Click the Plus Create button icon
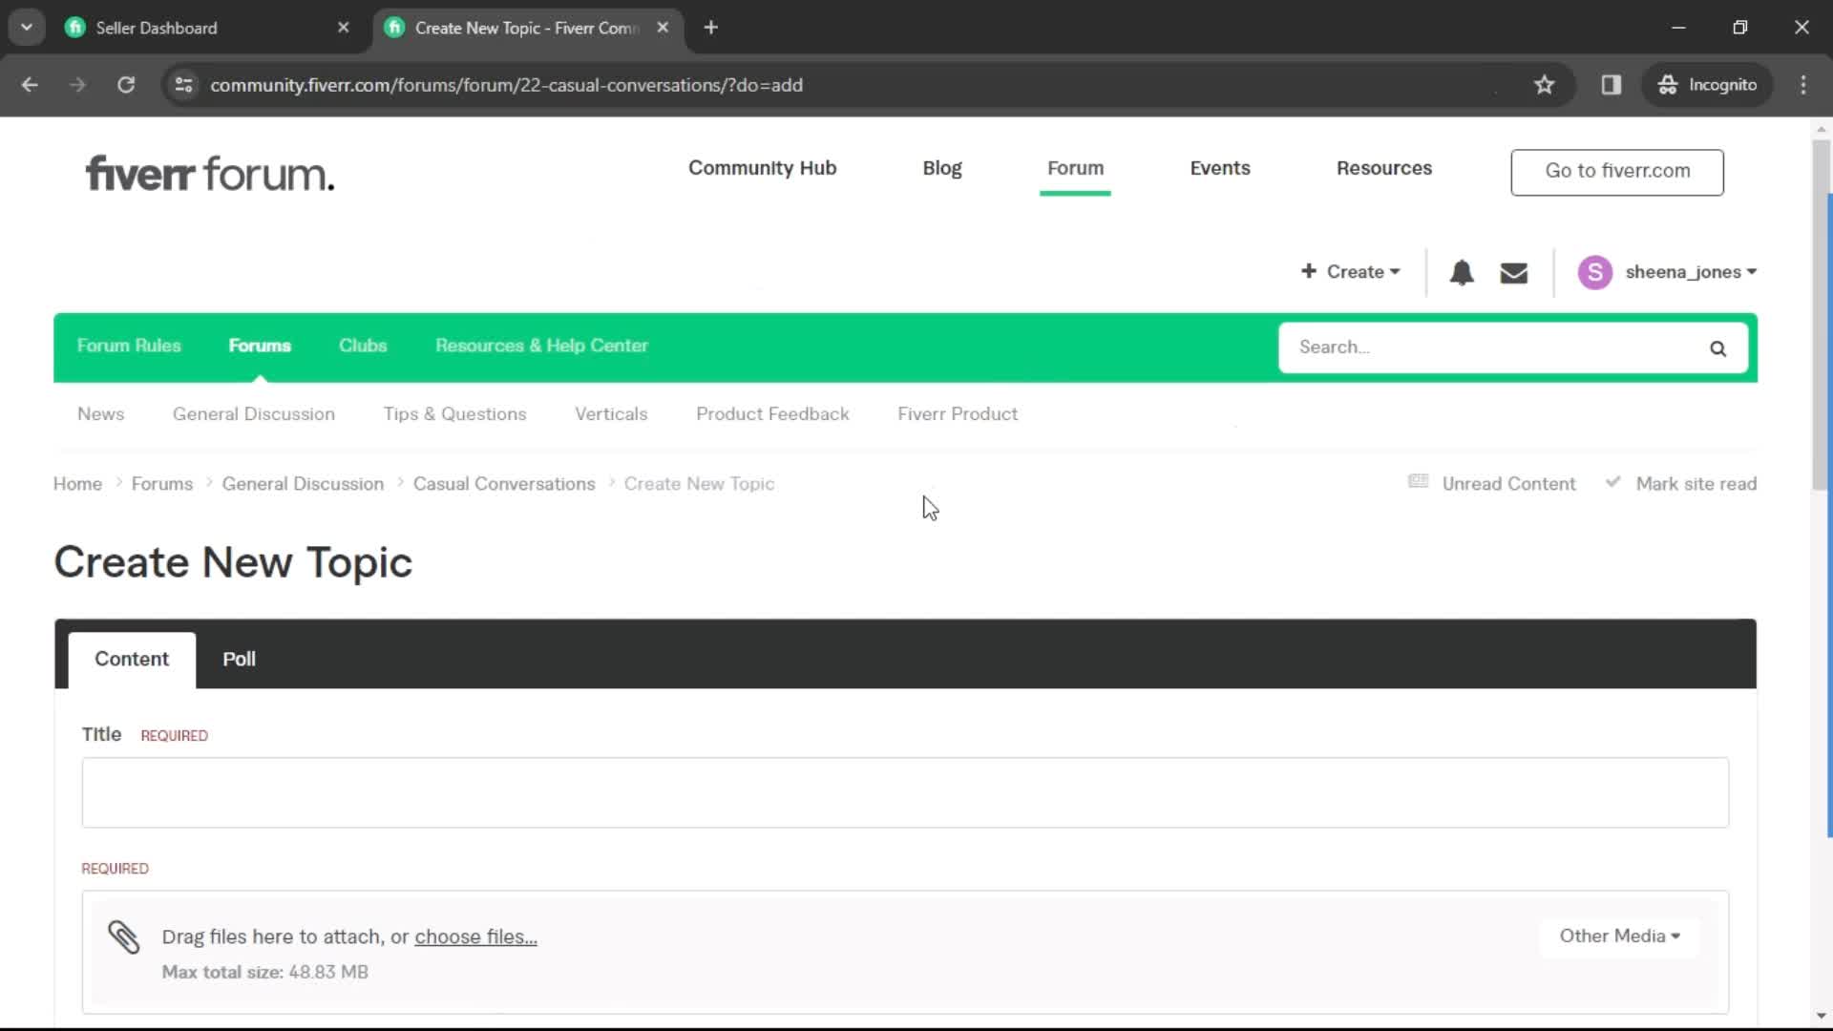The width and height of the screenshot is (1833, 1031). pos(1309,272)
